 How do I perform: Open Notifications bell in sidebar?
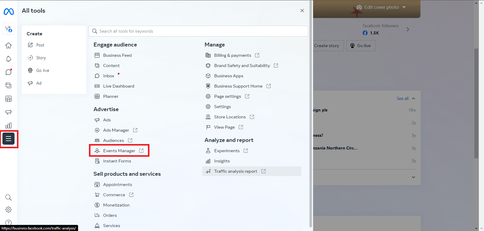[8, 59]
